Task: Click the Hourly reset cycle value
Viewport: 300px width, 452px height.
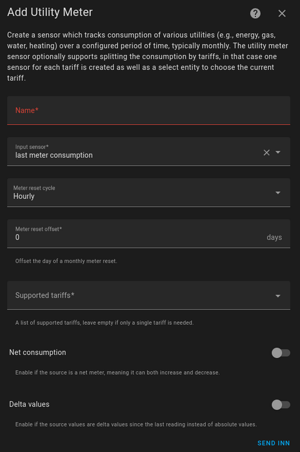Action: click(24, 196)
